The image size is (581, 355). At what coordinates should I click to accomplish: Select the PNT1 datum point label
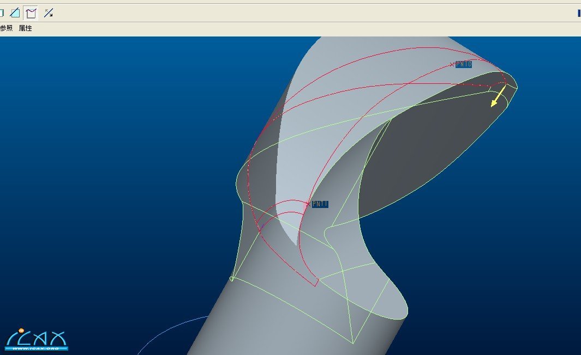pos(320,204)
